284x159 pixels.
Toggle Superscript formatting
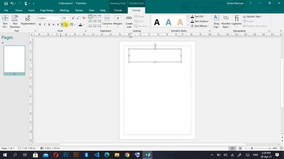click(58, 25)
